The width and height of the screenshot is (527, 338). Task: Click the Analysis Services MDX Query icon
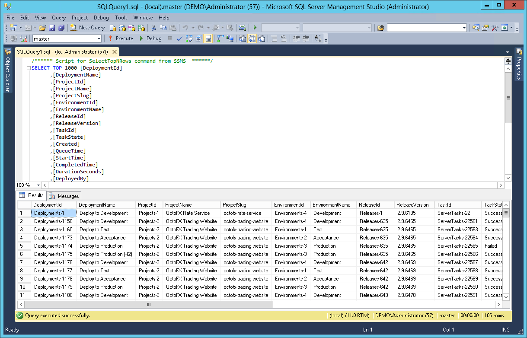pyautogui.click(x=122, y=28)
